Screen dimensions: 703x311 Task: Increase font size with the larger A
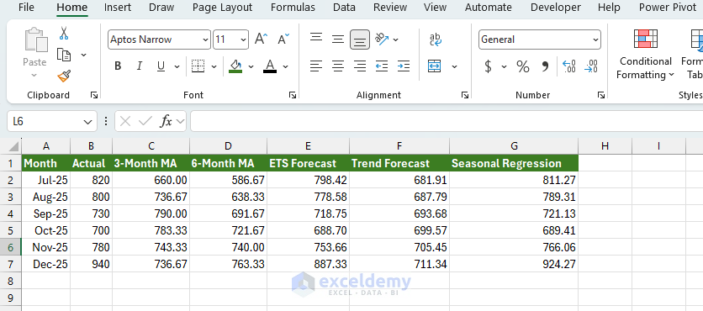tap(261, 40)
